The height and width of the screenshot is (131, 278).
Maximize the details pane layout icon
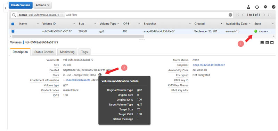(272, 42)
